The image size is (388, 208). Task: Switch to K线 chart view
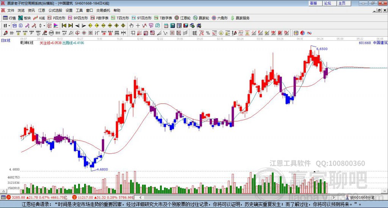[x=39, y=18]
